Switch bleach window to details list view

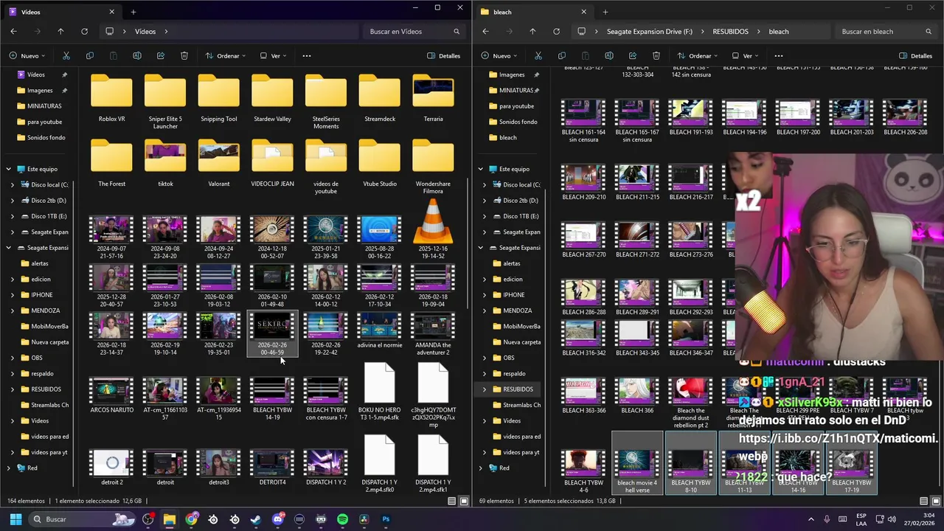click(x=924, y=501)
